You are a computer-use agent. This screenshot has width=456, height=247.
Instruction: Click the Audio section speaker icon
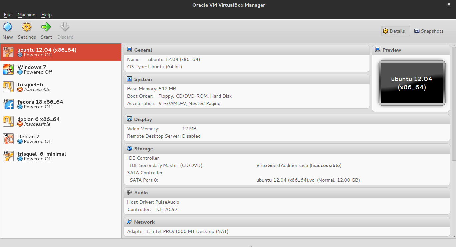point(130,193)
